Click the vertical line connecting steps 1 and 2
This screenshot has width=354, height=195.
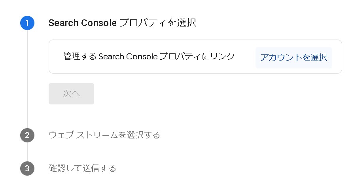coord(27,79)
